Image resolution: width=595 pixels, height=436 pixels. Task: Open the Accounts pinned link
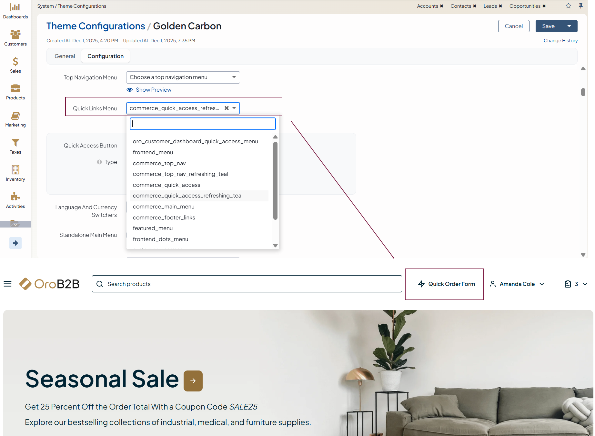[428, 6]
